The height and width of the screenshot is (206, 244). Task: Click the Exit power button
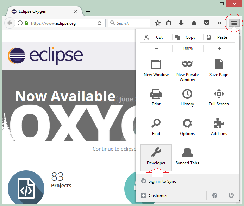231,195
